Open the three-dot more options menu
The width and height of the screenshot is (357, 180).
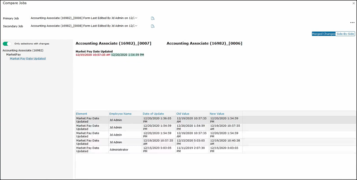(x=352, y=23)
